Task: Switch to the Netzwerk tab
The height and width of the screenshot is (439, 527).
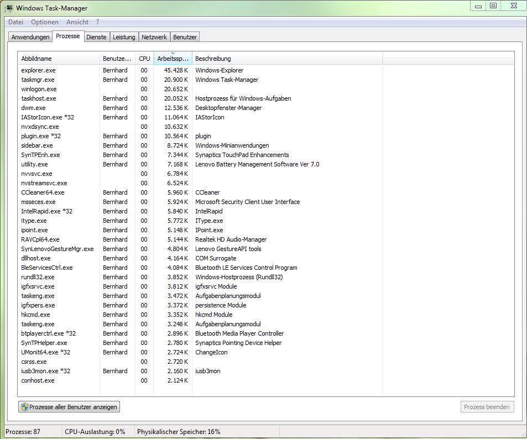Action: pos(154,37)
